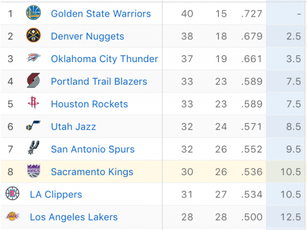Open the Oklahoma City Thunder team link
The height and width of the screenshot is (230, 307).
tap(104, 59)
